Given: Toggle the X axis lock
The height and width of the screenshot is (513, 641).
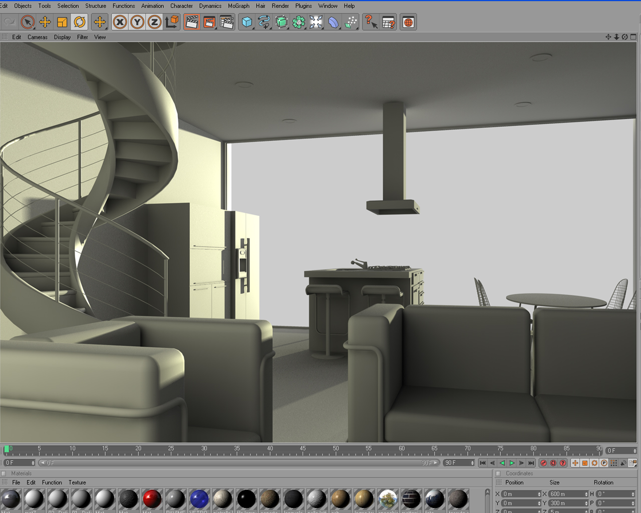Looking at the screenshot, I should pyautogui.click(x=120, y=22).
